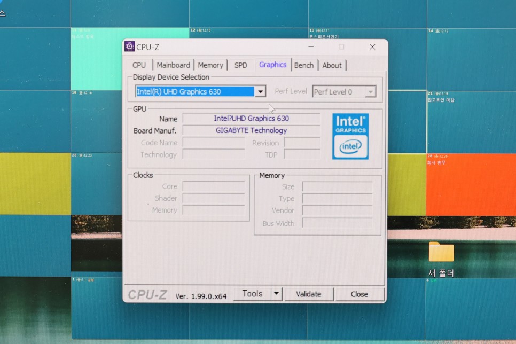
Task: Select the Graphics tab
Action: tap(272, 65)
